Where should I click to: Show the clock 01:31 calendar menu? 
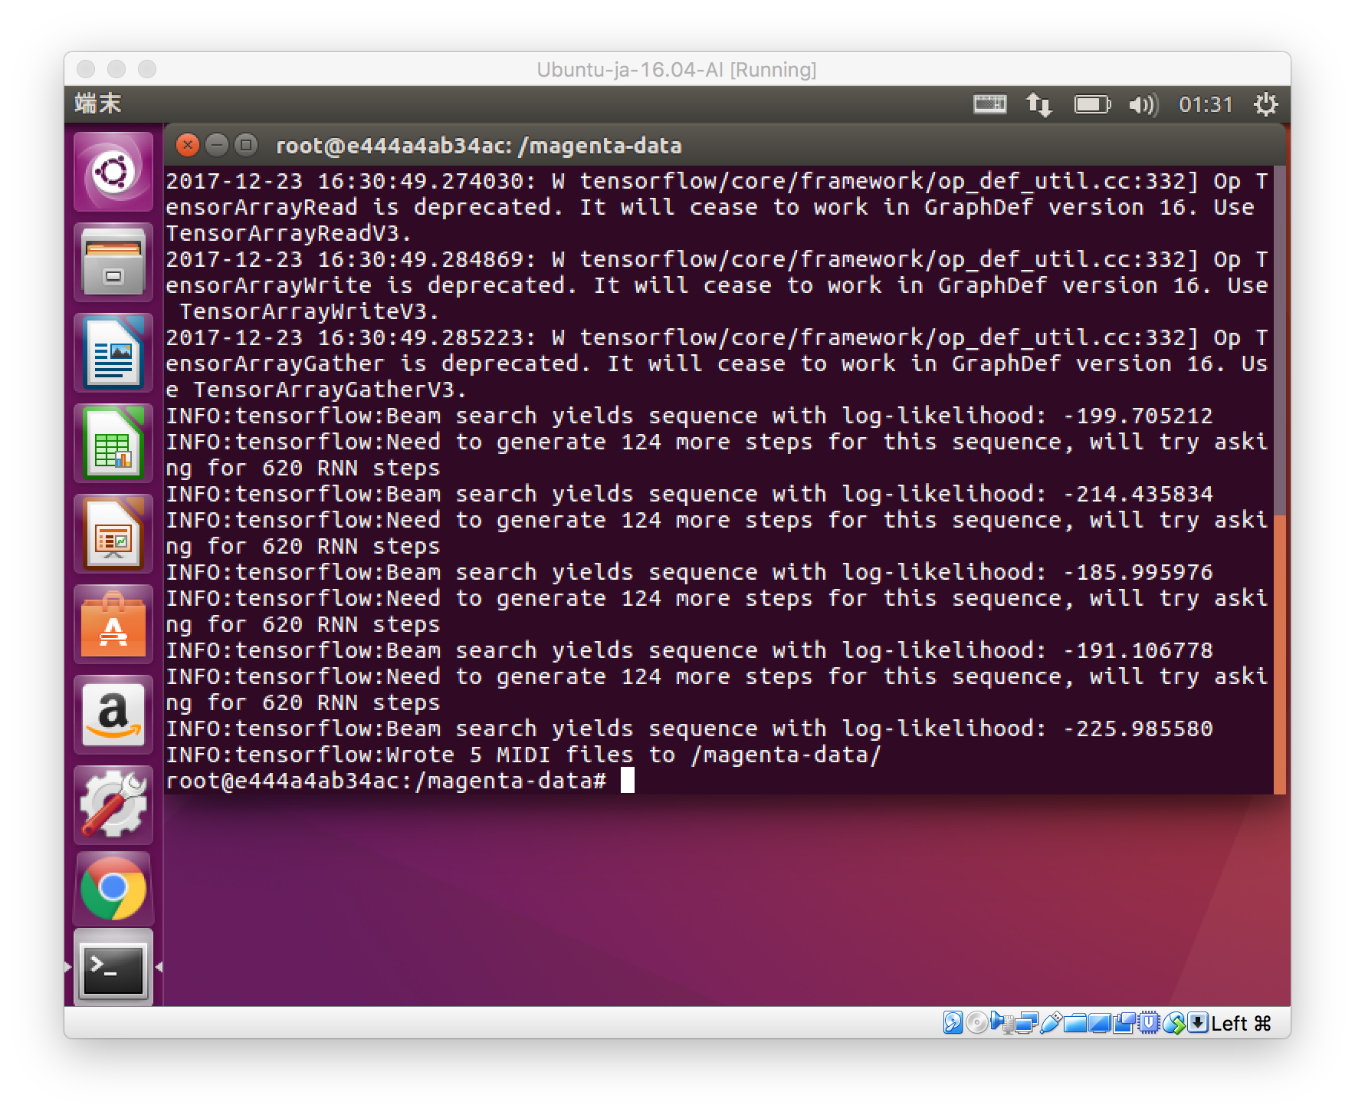pyautogui.click(x=1206, y=104)
